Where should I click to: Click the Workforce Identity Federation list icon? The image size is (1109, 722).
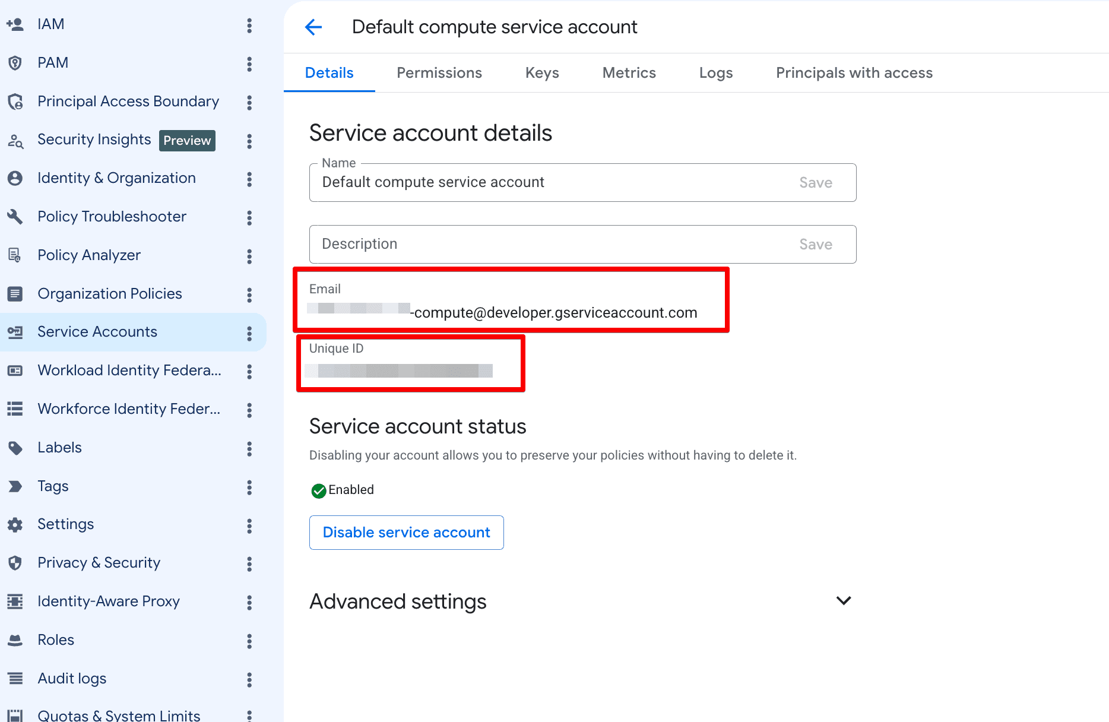tap(15, 409)
